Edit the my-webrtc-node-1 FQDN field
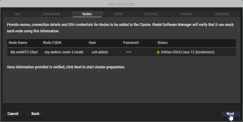243x122 pixels. coord(64,52)
